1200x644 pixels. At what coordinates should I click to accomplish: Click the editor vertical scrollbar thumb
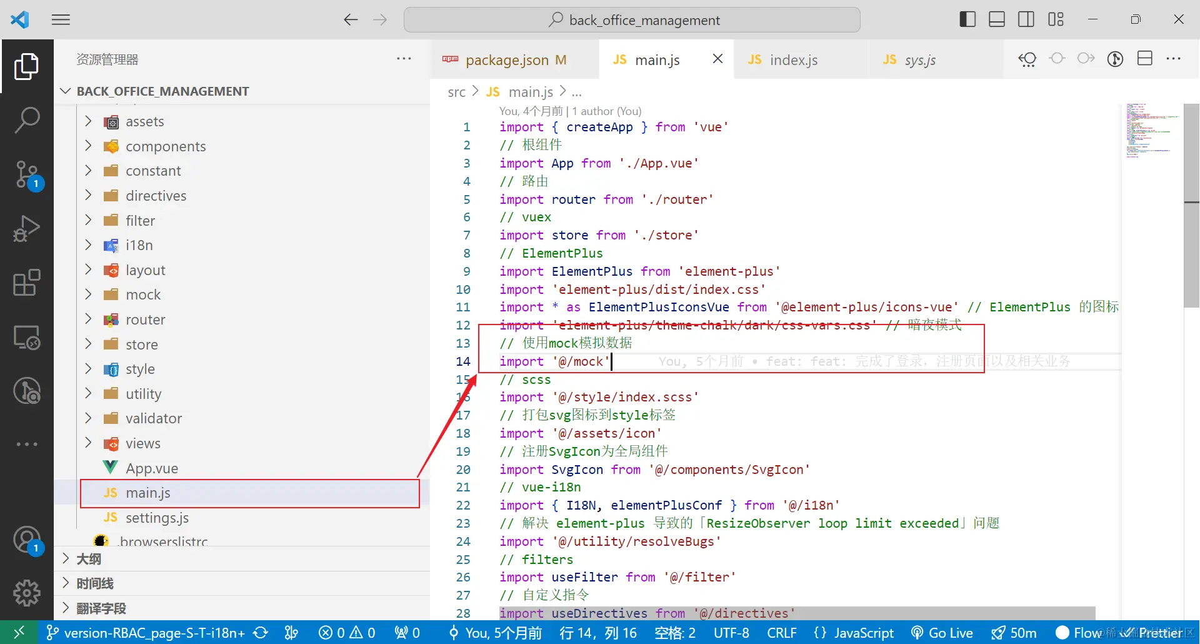[x=1191, y=206]
